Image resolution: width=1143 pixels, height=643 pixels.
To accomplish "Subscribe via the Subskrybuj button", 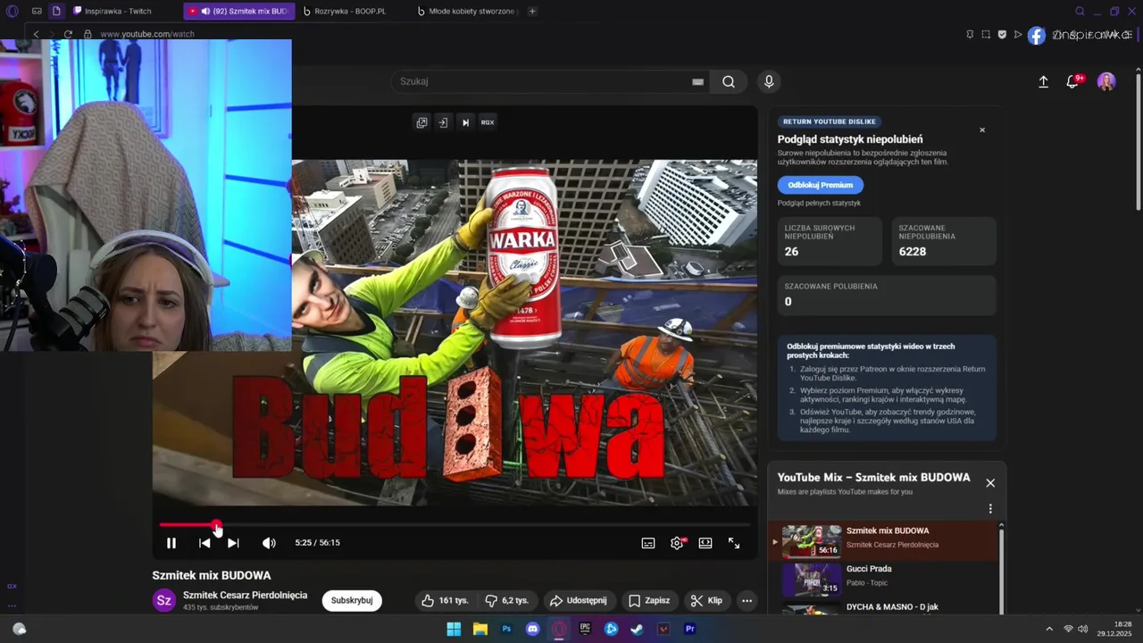I will point(352,600).
